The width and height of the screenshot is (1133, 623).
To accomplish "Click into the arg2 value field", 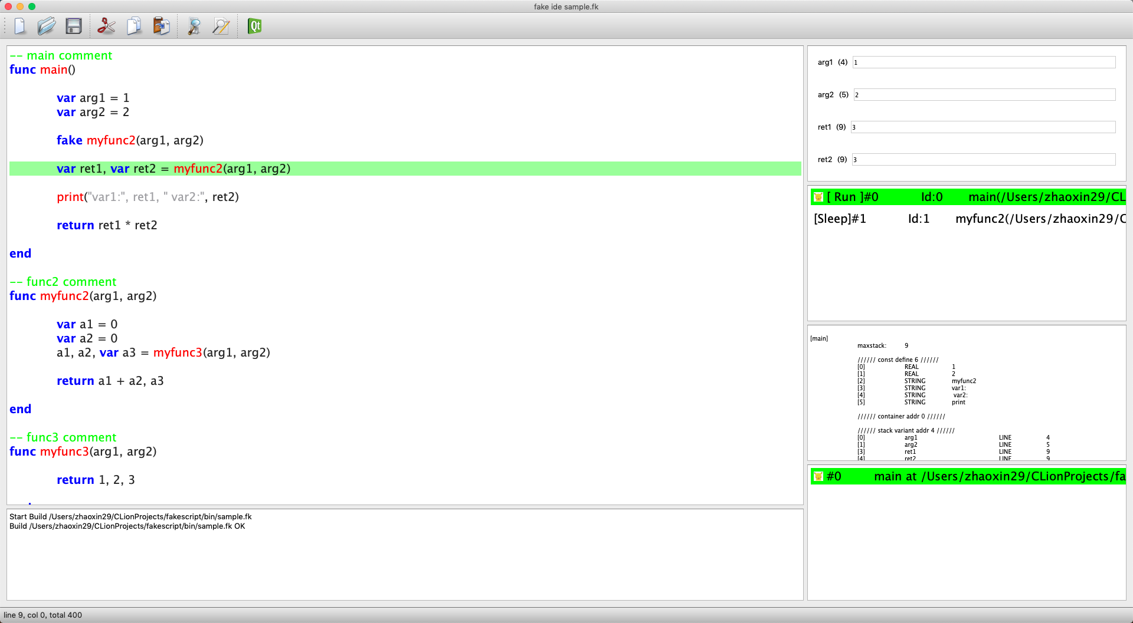I will coord(984,95).
